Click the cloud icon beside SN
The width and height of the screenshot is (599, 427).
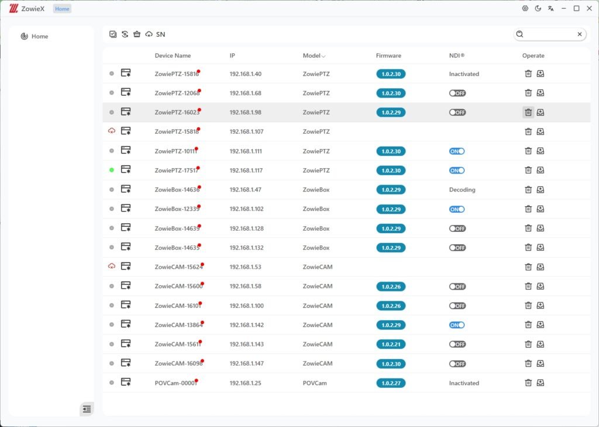149,34
